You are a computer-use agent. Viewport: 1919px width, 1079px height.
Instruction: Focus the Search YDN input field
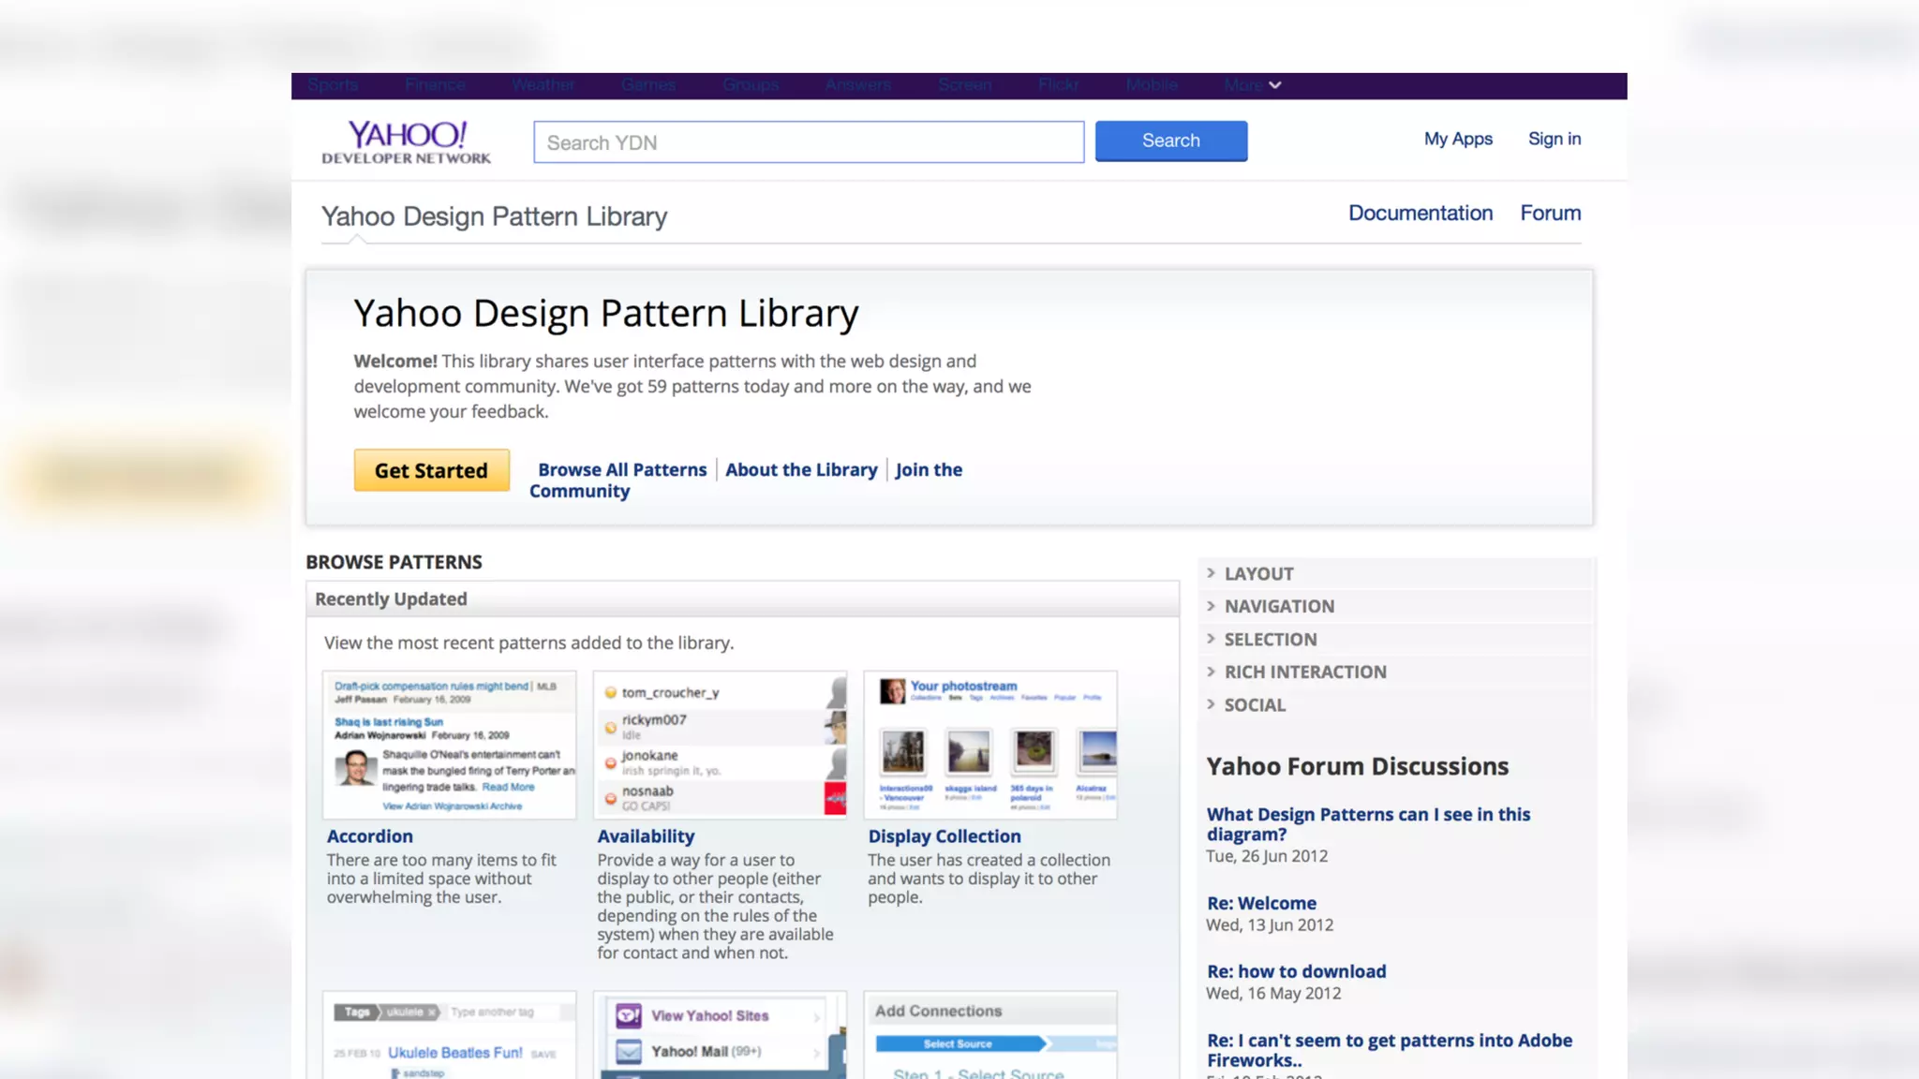point(809,142)
